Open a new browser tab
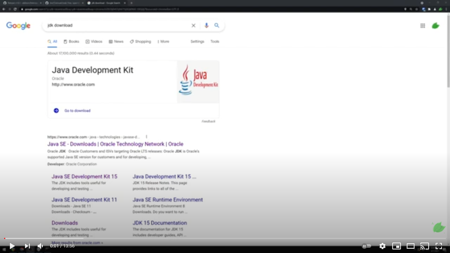Screen dimensions: 450x253 click(x=131, y=3)
